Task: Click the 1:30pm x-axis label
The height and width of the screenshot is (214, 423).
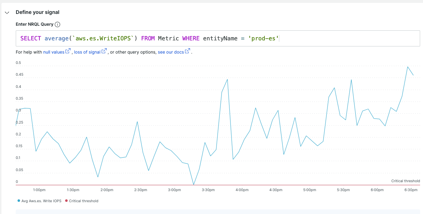Action: click(x=73, y=190)
